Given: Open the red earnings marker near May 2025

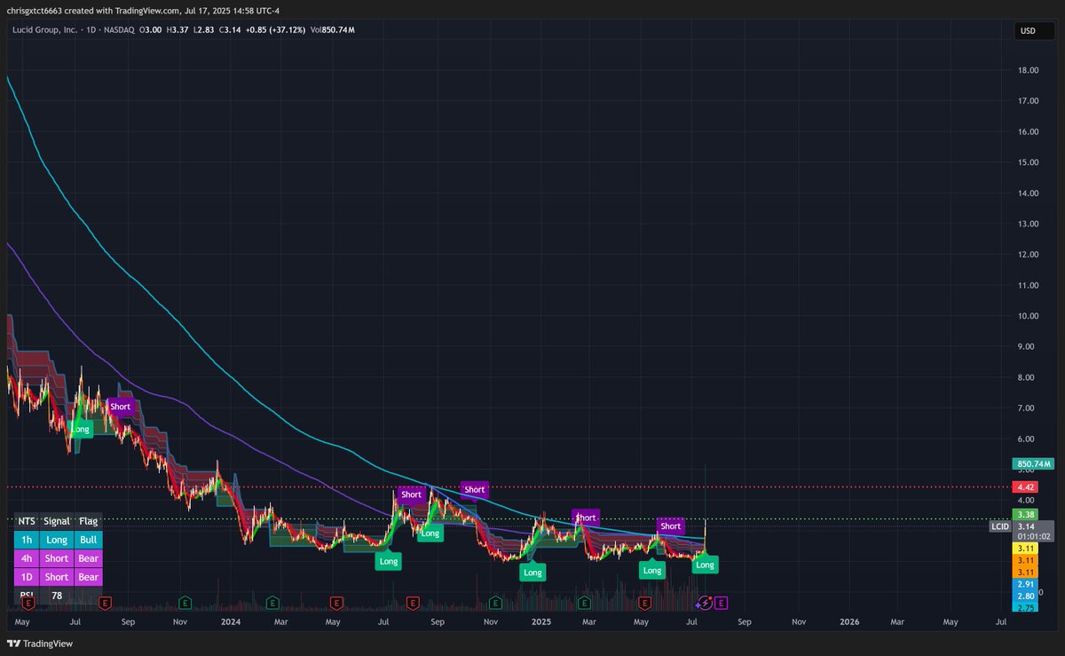Looking at the screenshot, I should 646,603.
